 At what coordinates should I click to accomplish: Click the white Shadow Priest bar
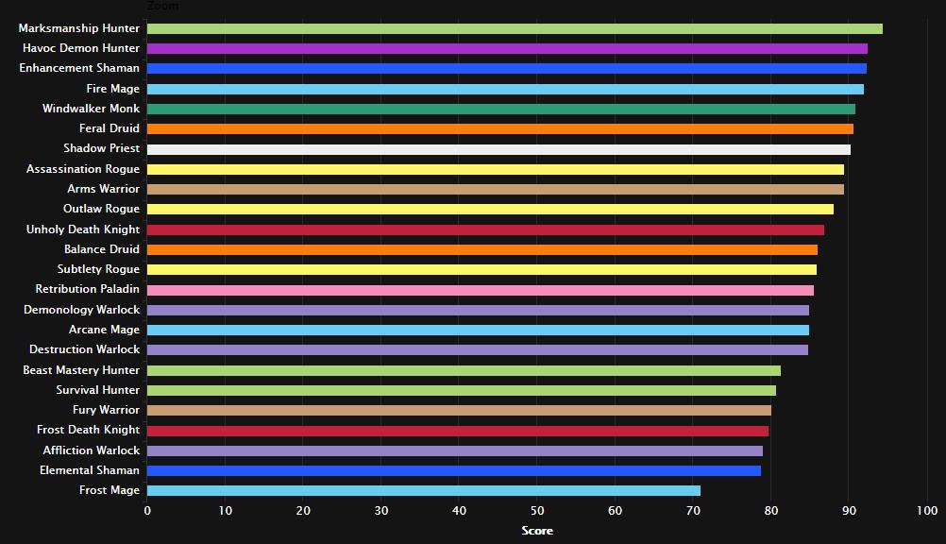(498, 150)
